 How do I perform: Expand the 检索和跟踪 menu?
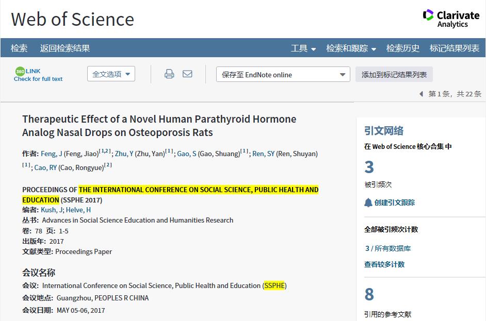coord(351,48)
